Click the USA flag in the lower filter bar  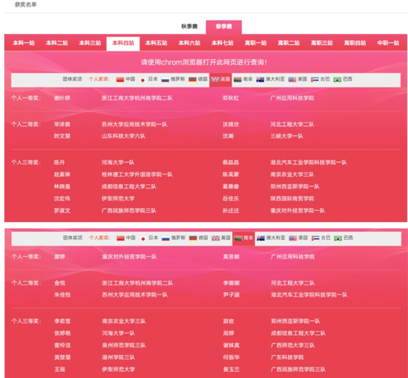coord(292,238)
